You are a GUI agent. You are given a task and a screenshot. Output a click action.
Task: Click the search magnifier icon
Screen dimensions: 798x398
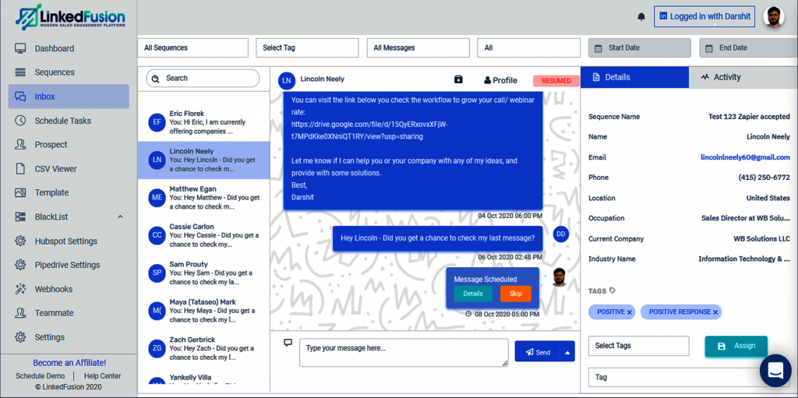tap(155, 79)
